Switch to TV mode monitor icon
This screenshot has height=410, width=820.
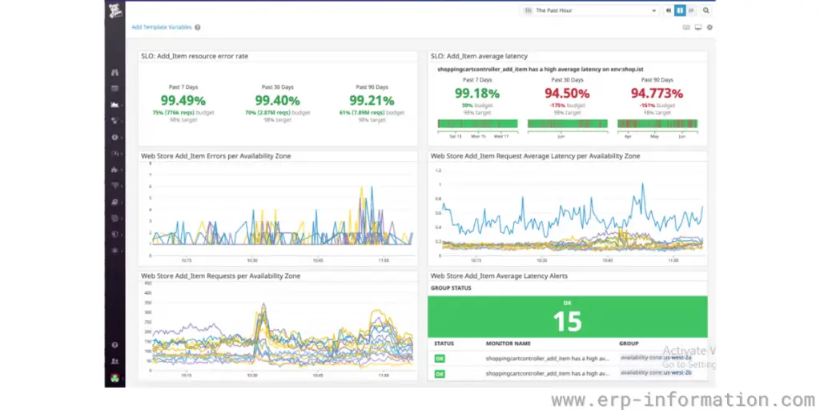(697, 27)
